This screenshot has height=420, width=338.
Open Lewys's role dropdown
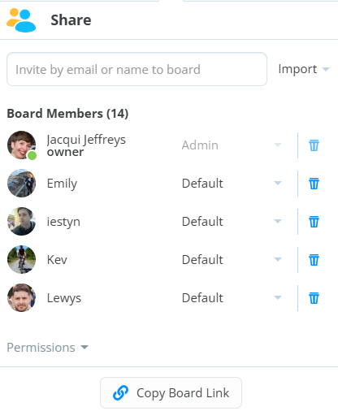tap(232, 298)
